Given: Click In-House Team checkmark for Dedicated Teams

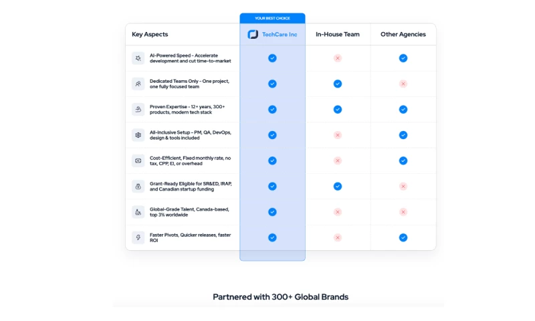Looking at the screenshot, I should (338, 84).
